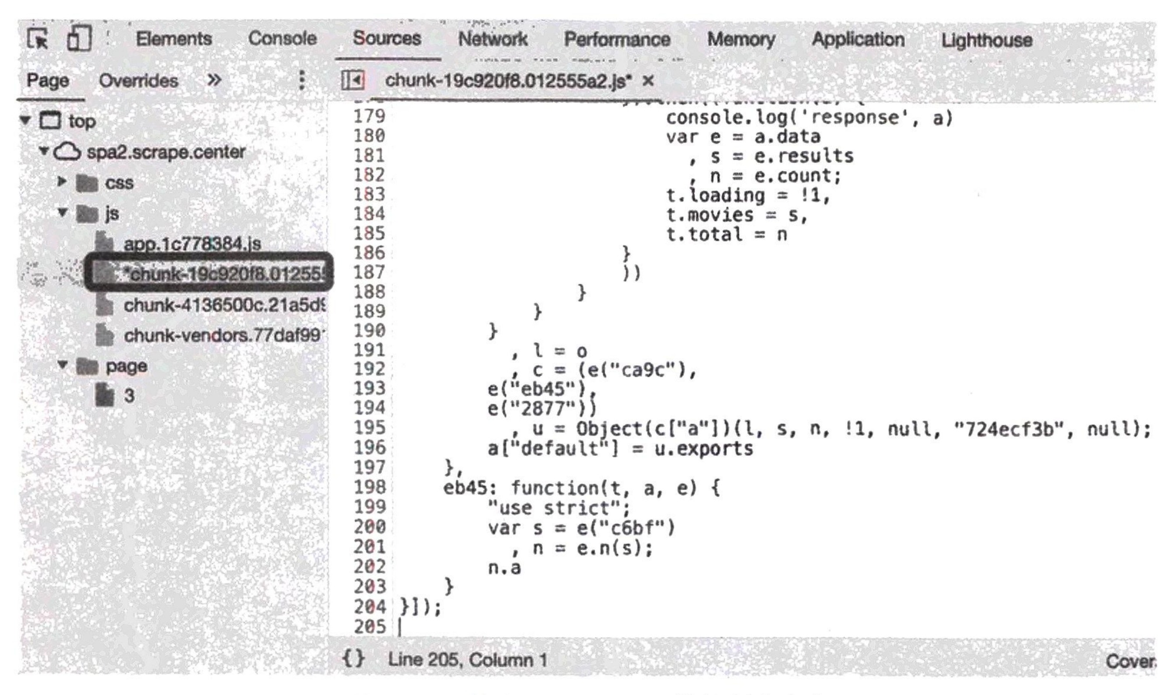The image size is (1172, 695).
Task: Click the js folder icon
Action: tap(87, 214)
